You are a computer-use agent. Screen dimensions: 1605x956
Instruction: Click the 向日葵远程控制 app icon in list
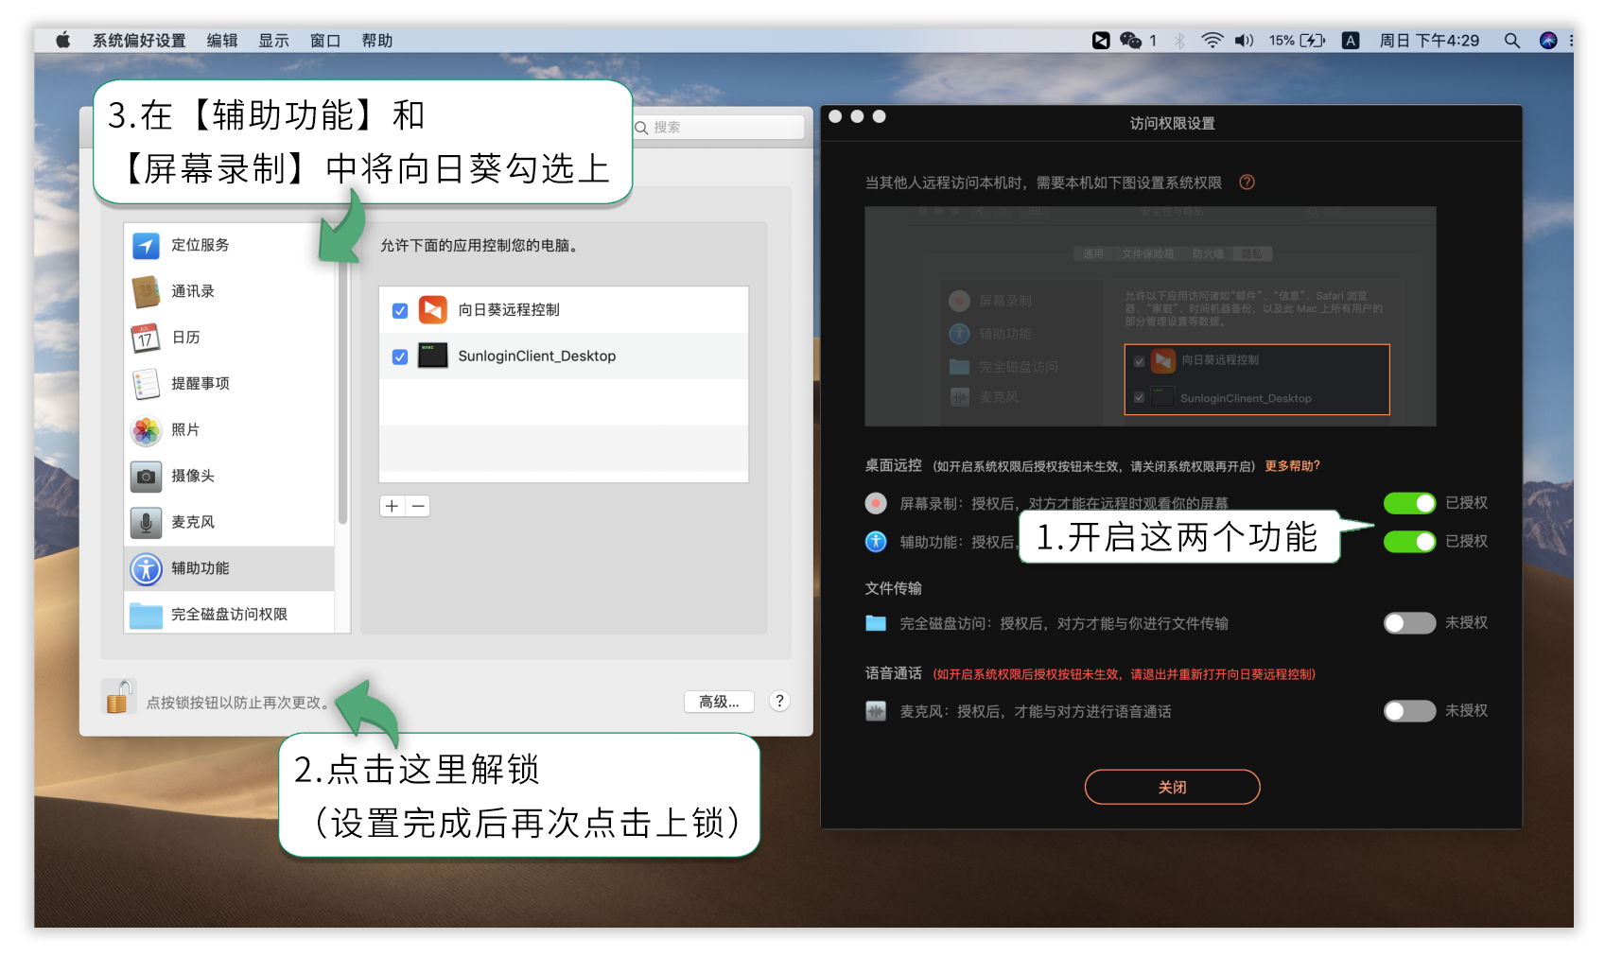433,309
